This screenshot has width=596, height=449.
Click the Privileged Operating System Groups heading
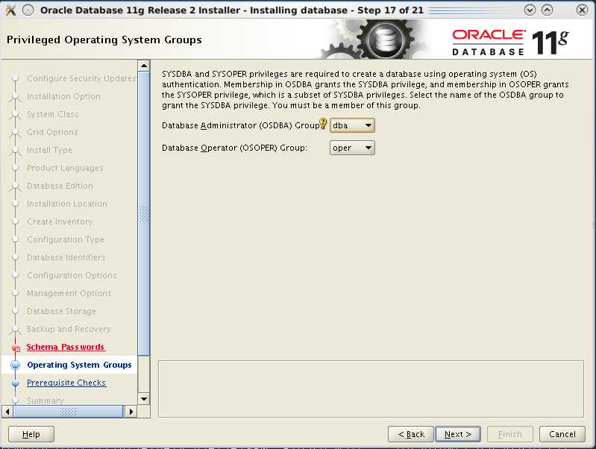point(104,40)
